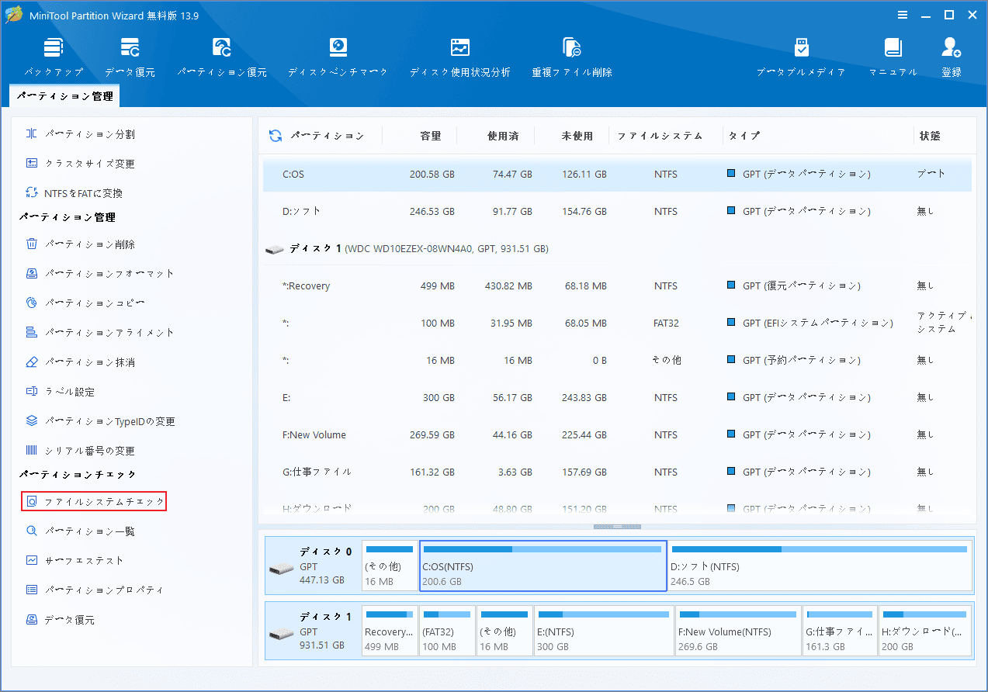Choose クラスタサイズ変更 option

pos(80,164)
